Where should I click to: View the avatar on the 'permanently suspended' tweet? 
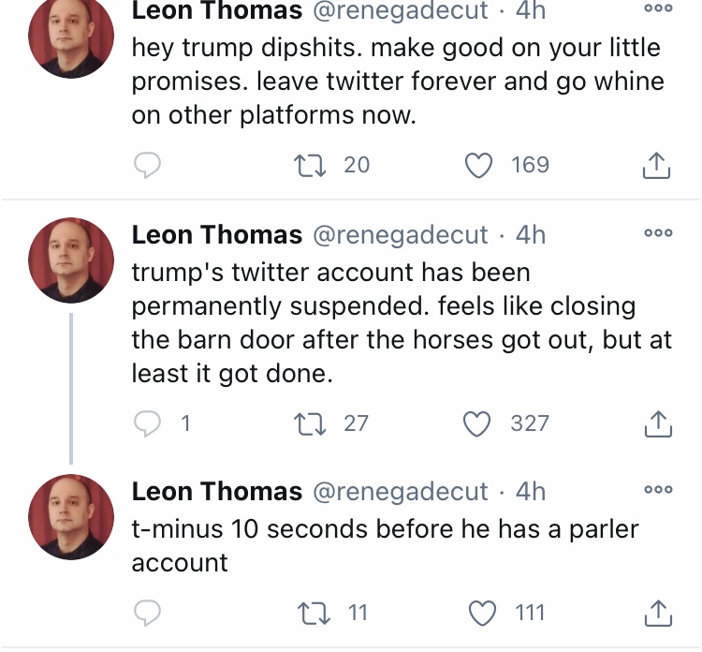pos(71,260)
